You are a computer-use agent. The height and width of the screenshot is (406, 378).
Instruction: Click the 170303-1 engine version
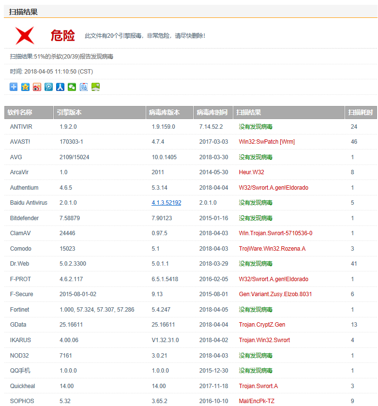tap(71, 142)
